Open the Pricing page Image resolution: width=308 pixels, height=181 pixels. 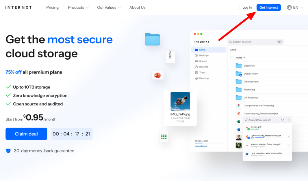tap(52, 7)
